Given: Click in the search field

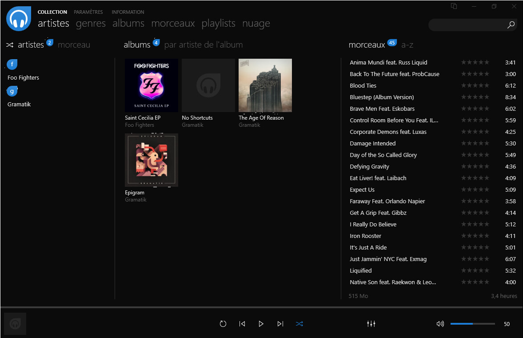Looking at the screenshot, I should (x=467, y=25).
